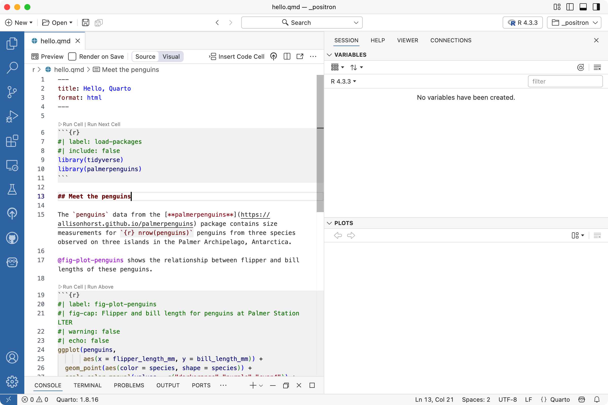Screen dimensions: 608x405
Task: Open the GitHub Copilot icon in sidebar
Action: [12, 238]
